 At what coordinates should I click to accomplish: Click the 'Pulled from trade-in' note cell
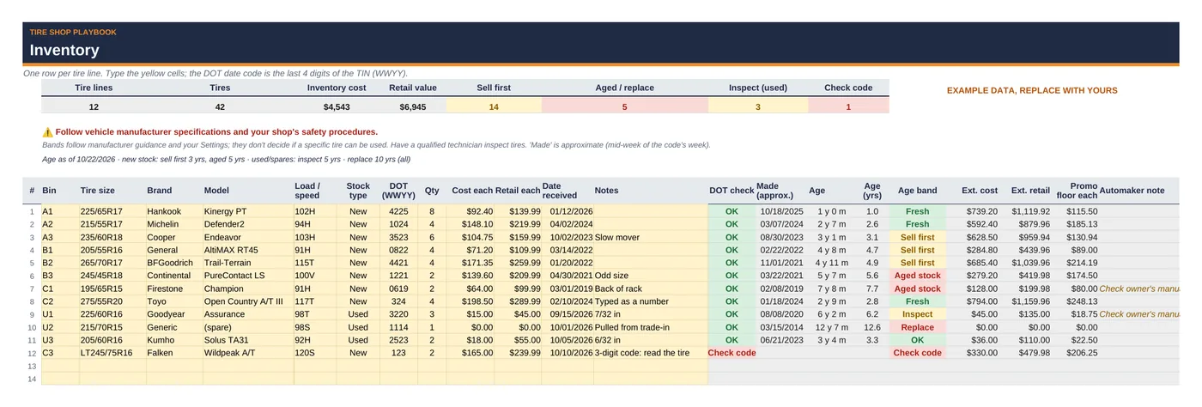coord(650,327)
